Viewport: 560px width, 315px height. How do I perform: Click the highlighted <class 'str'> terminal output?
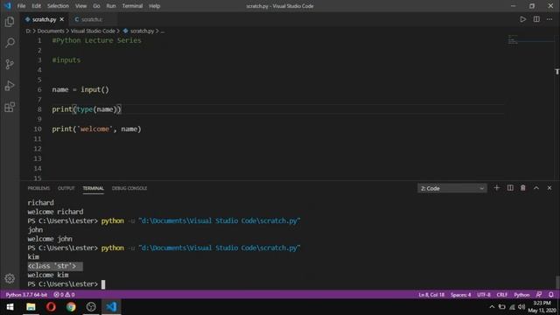55,266
